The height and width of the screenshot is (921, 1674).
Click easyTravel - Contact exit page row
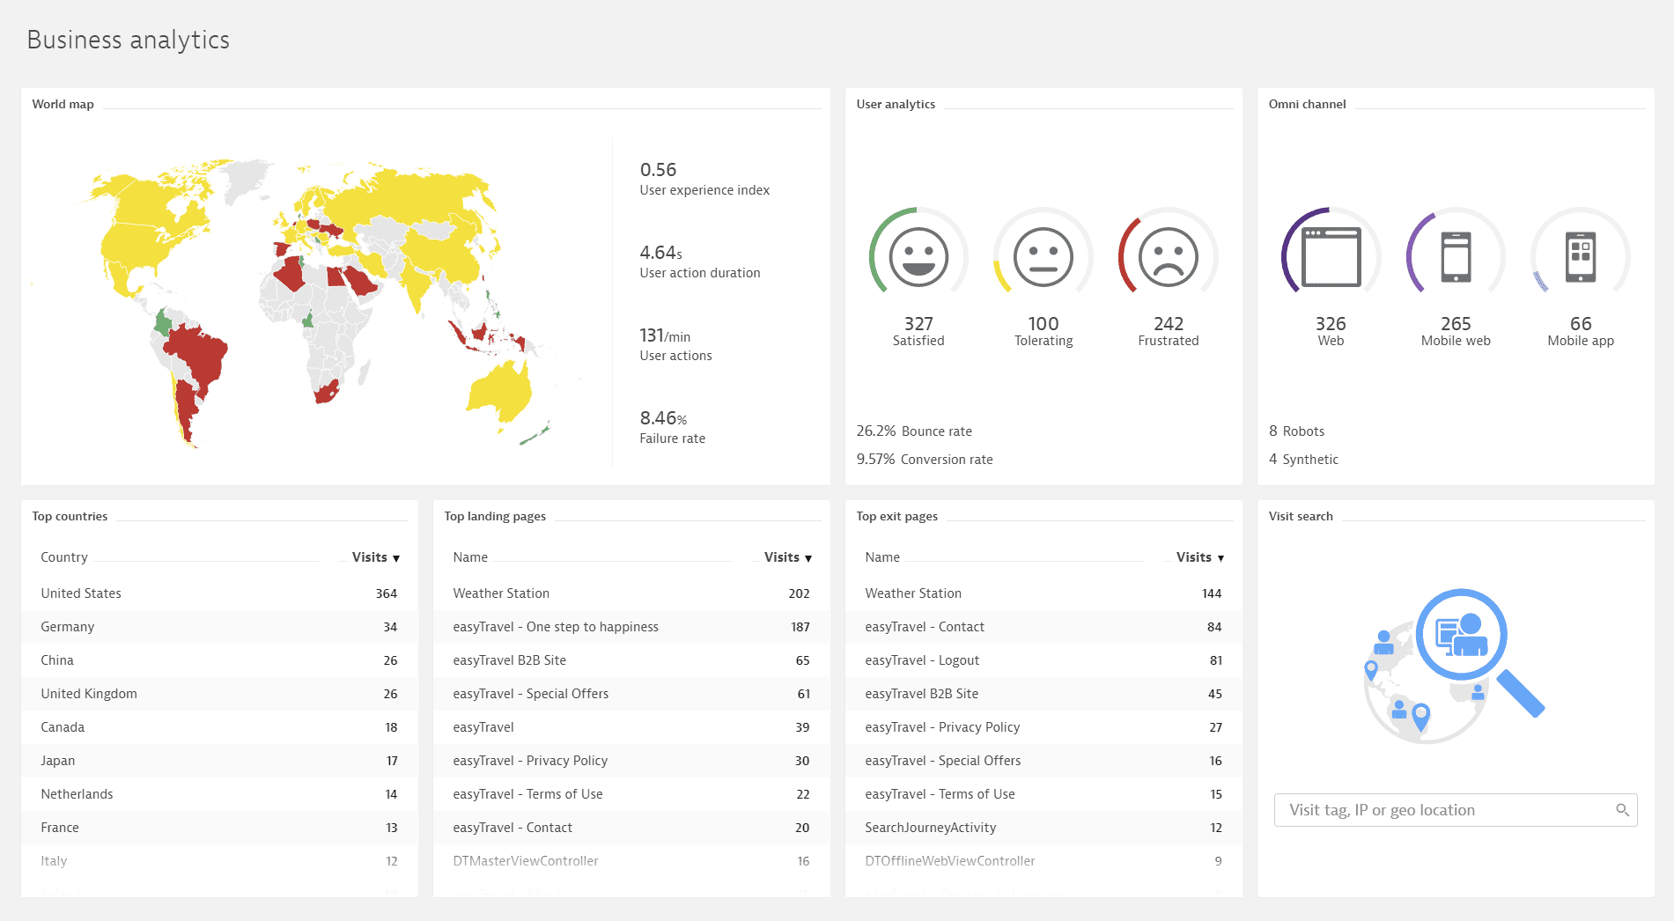pos(1043,627)
